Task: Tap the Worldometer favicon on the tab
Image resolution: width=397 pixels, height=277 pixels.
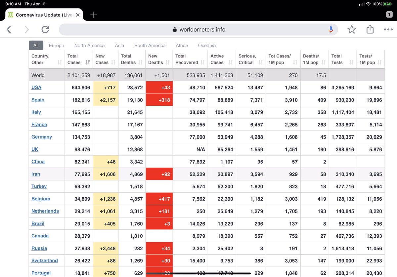Action: 11,15
